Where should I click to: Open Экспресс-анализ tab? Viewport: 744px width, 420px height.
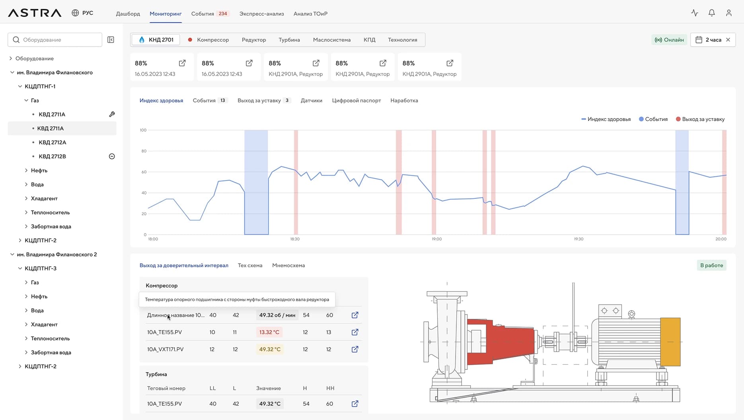tap(262, 14)
